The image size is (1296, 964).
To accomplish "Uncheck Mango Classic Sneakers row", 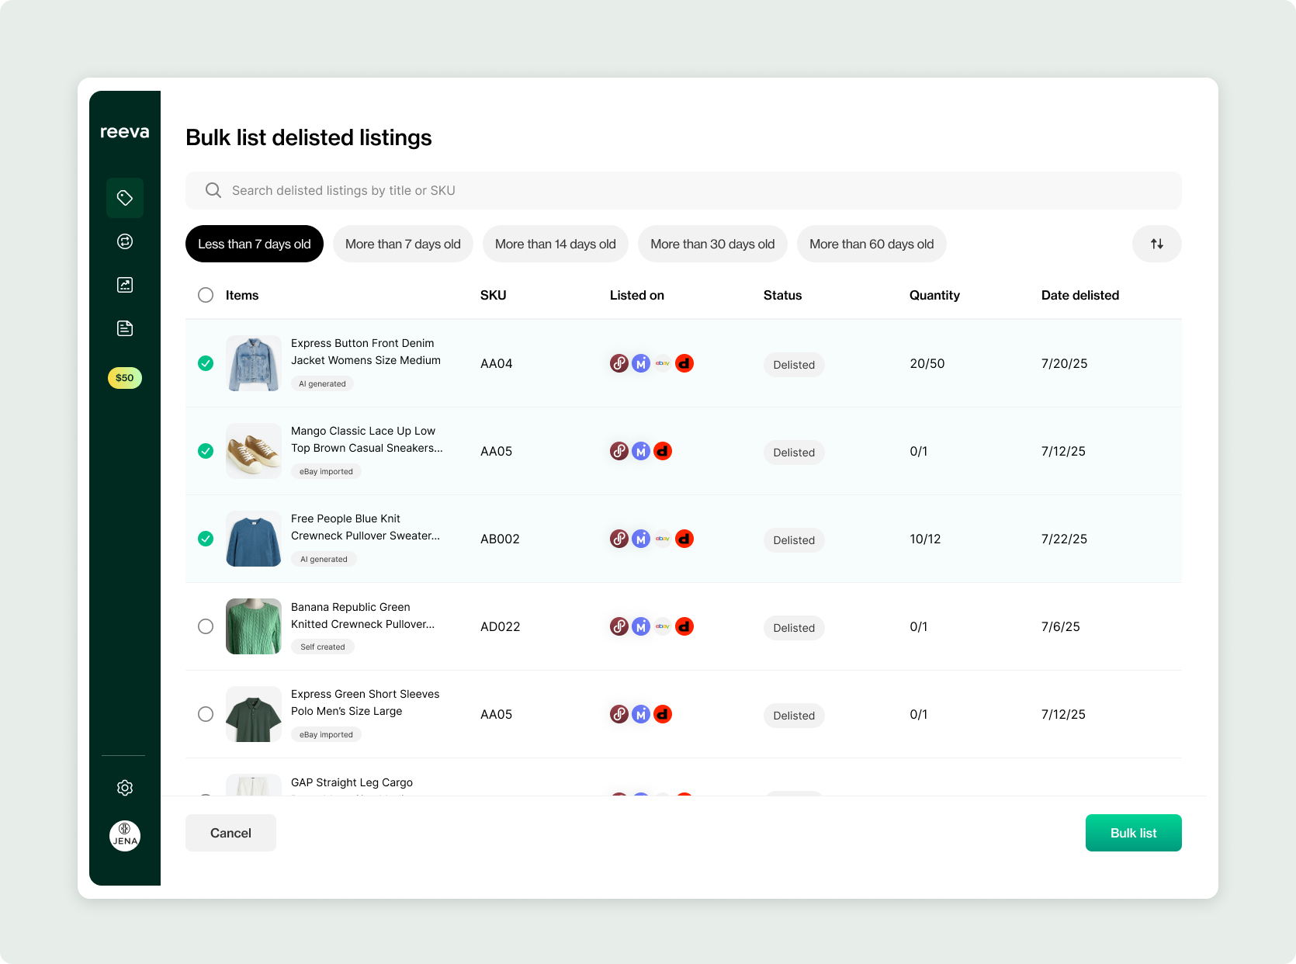I will click(206, 451).
